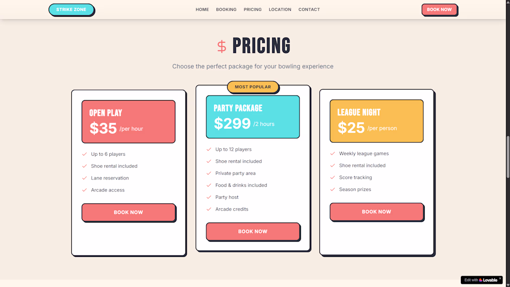Screen dimensions: 510x287
Task: Book the League Night package
Action: click(376, 212)
